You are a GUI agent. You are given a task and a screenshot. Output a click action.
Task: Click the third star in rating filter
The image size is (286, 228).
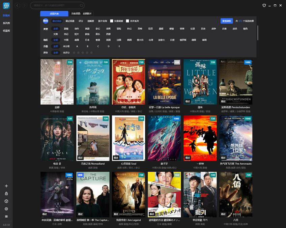(x=83, y=53)
